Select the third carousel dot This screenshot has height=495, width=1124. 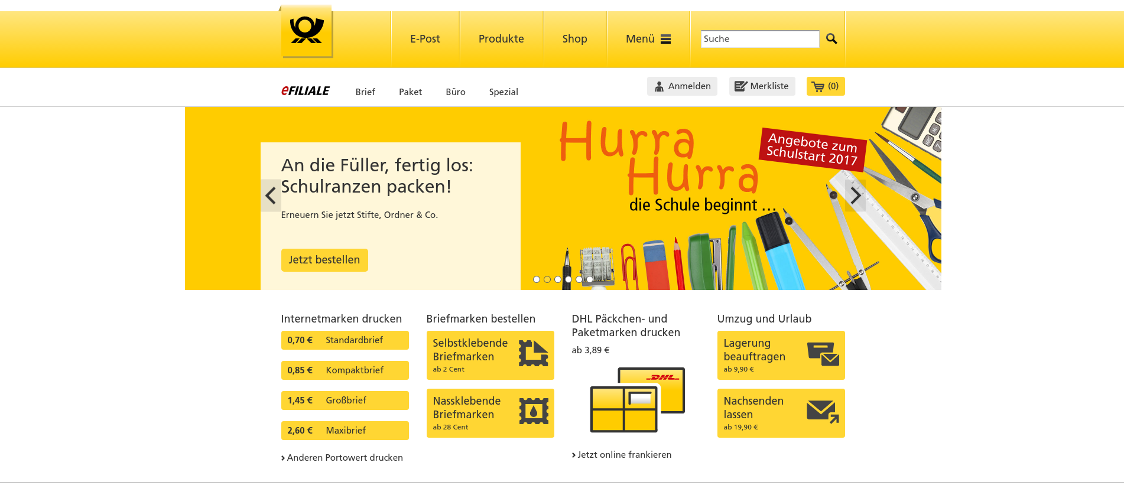coord(558,279)
